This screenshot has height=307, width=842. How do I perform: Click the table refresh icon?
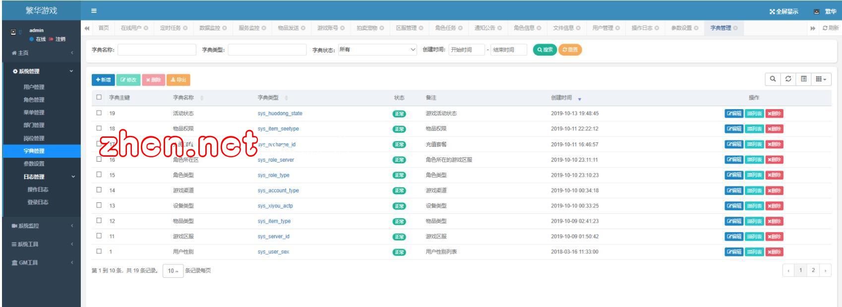(x=788, y=79)
